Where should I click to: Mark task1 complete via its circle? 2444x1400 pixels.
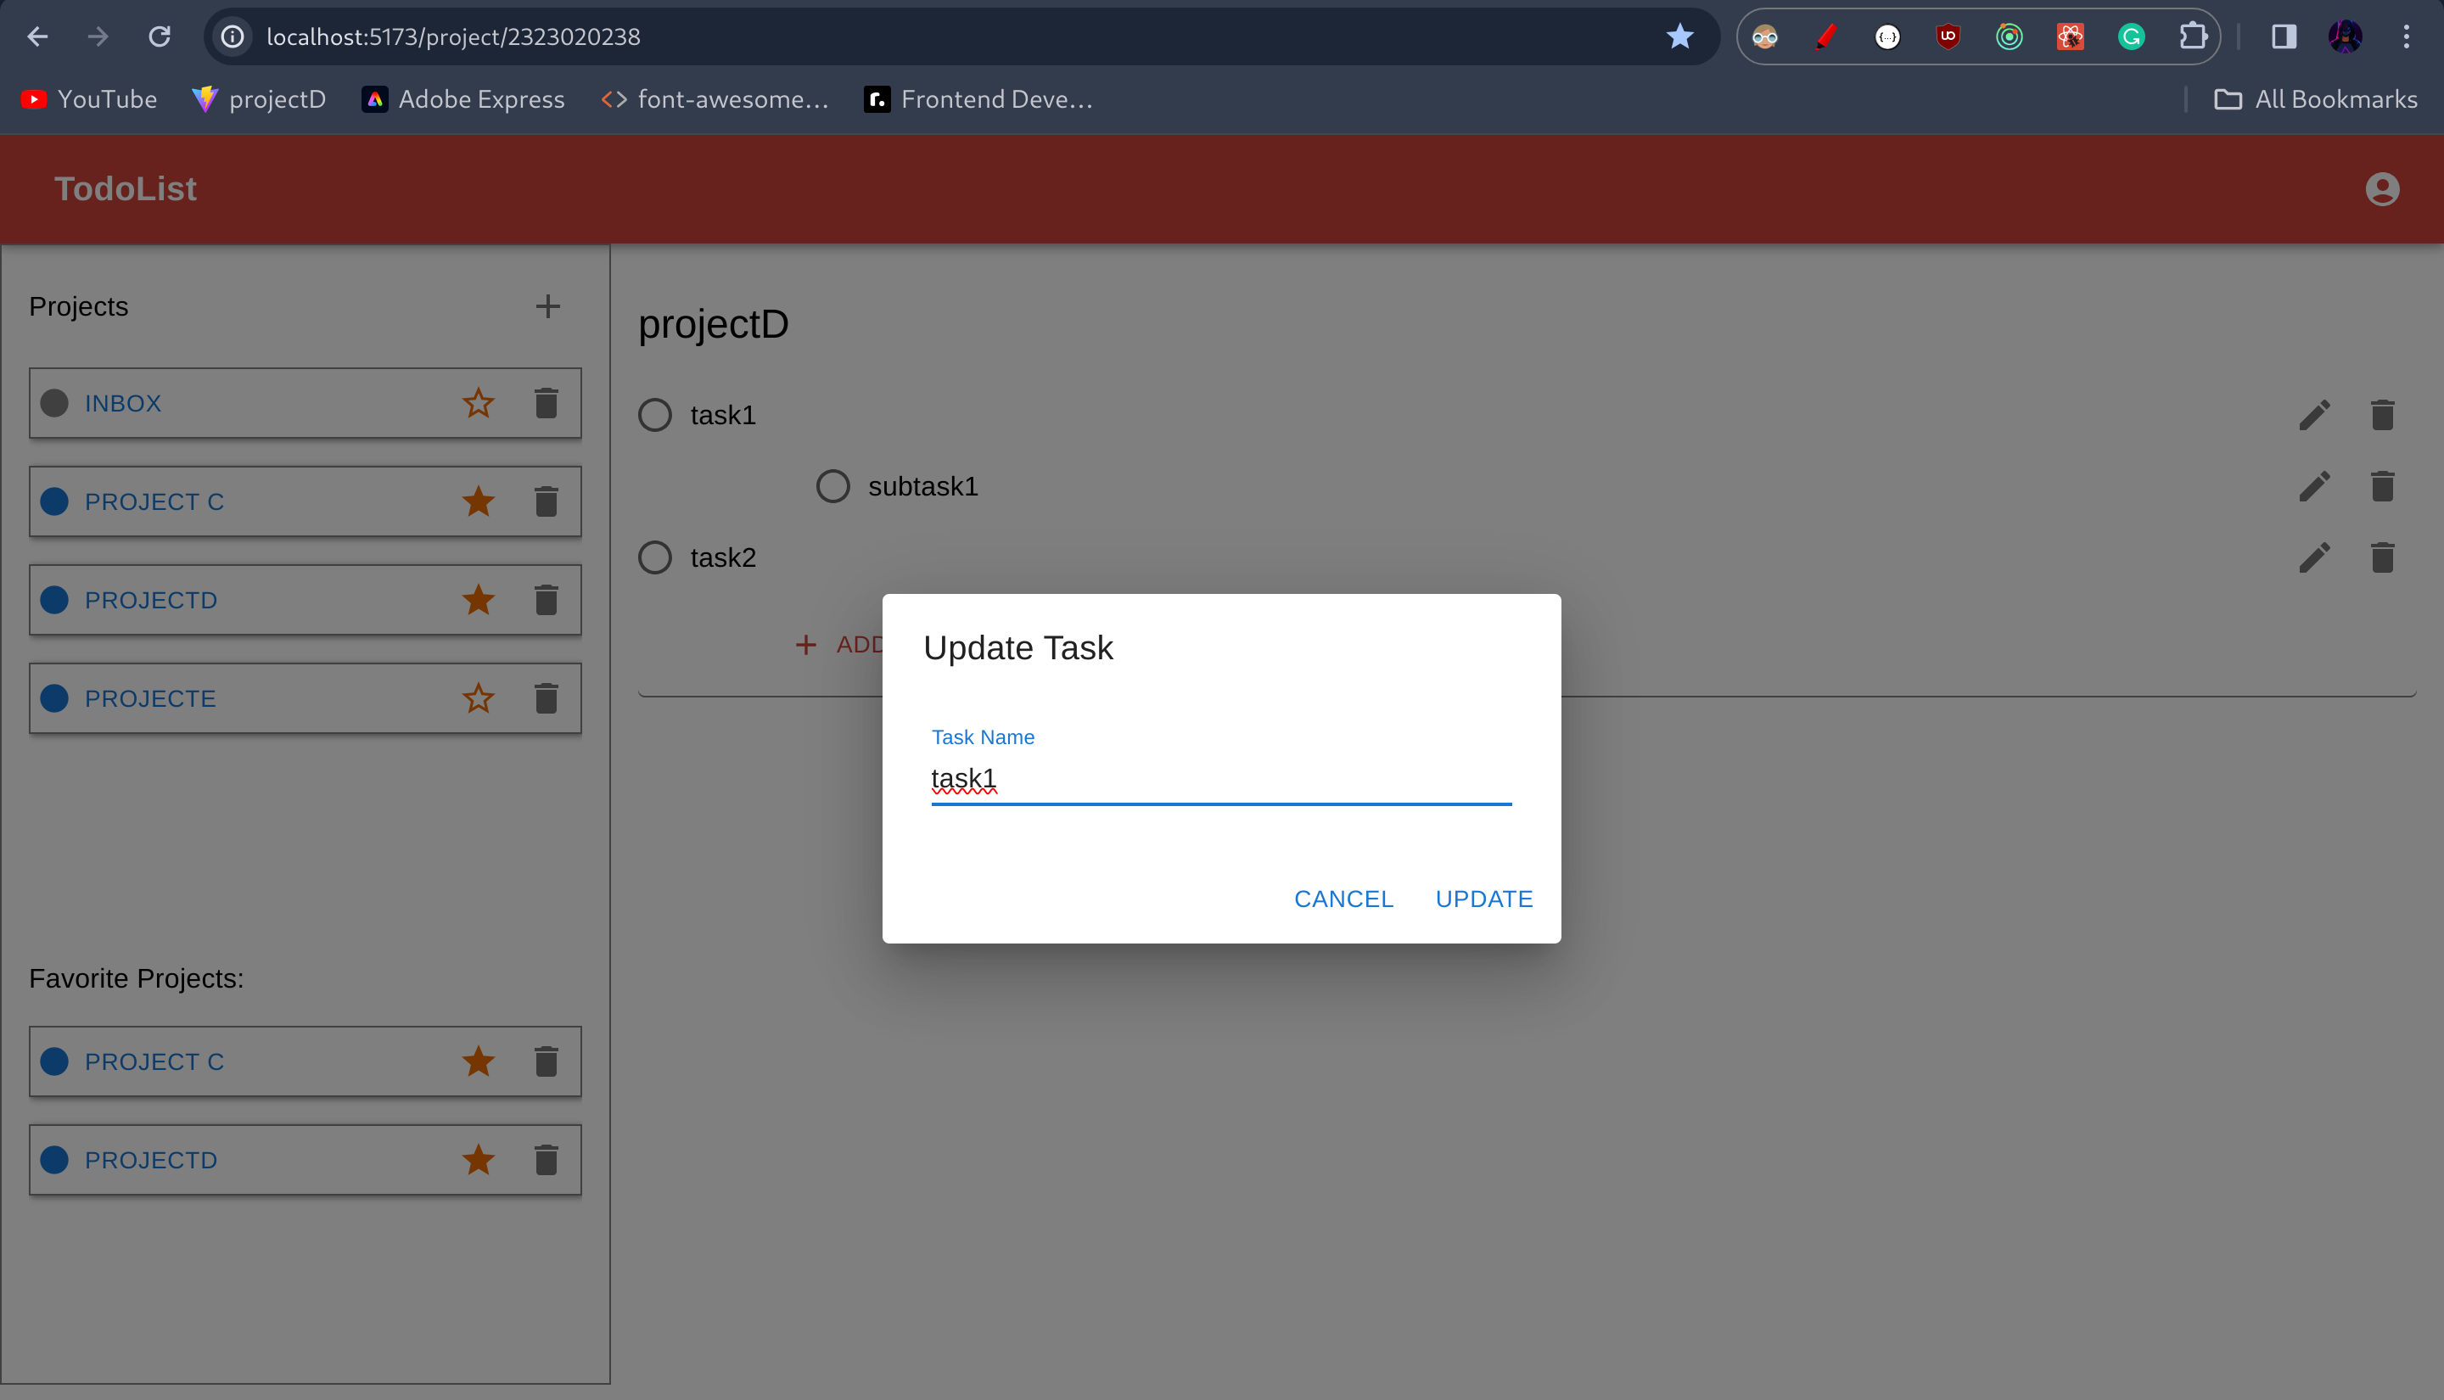coord(655,414)
